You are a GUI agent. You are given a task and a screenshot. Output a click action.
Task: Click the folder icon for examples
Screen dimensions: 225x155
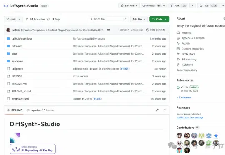8,61
